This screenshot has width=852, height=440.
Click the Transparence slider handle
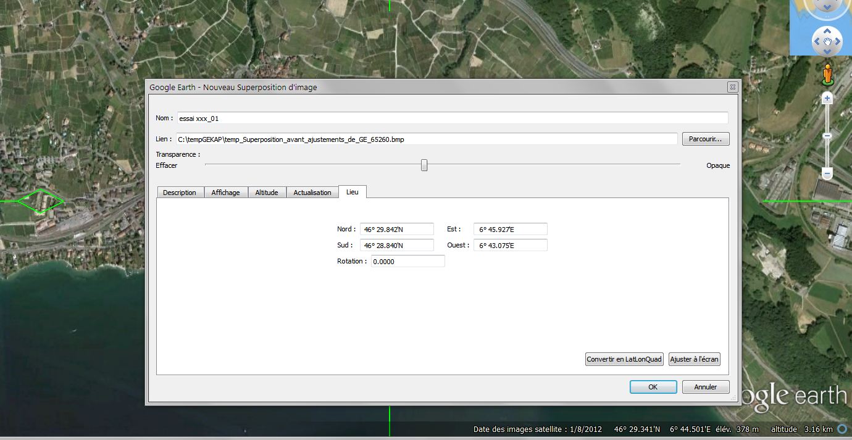click(424, 165)
